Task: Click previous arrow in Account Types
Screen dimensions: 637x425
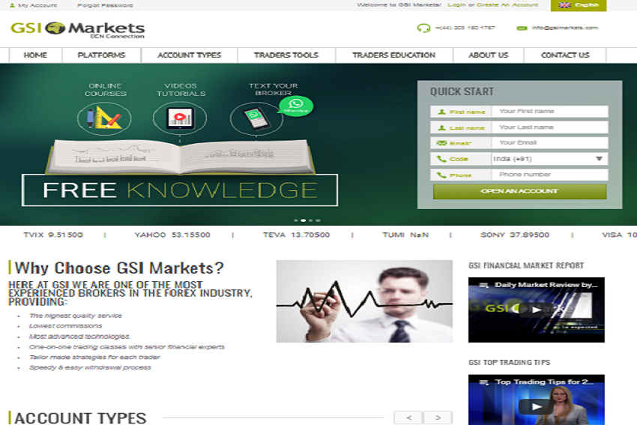Action: (x=408, y=418)
